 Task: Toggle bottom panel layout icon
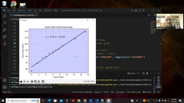click(136, 10)
